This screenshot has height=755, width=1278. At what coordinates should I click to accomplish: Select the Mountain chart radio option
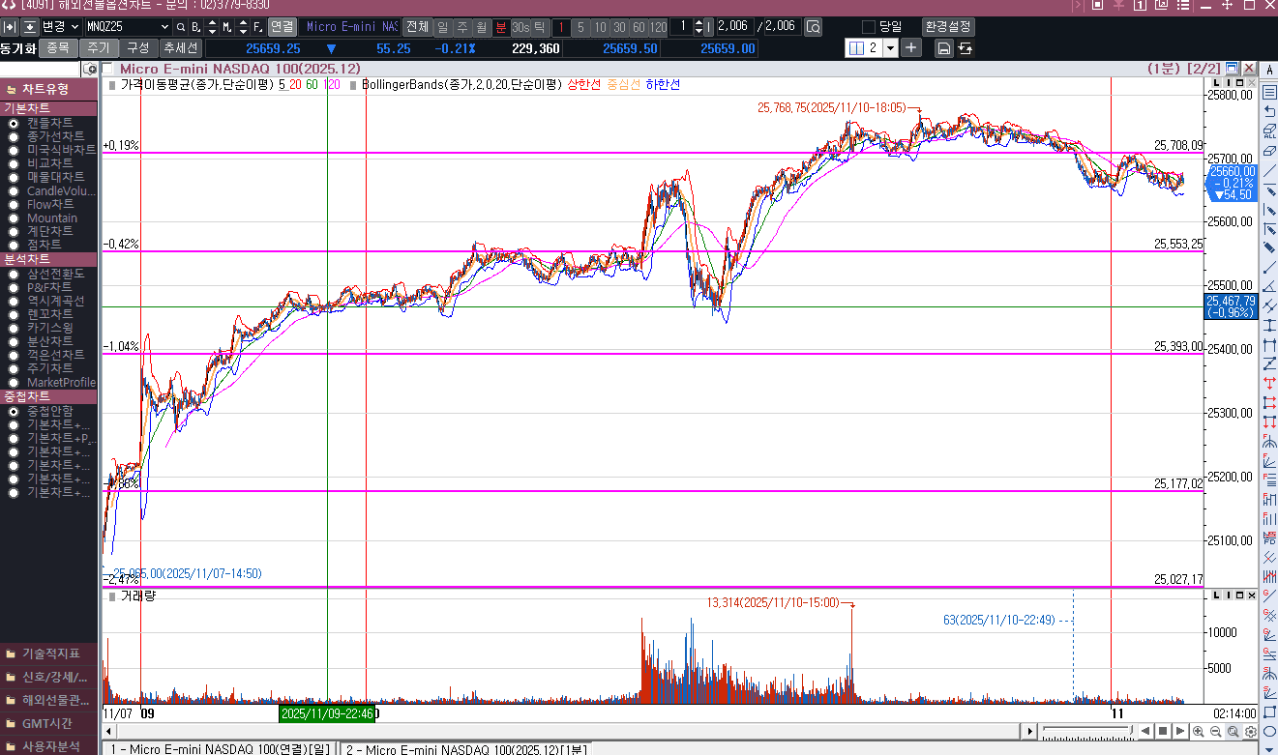coord(14,218)
